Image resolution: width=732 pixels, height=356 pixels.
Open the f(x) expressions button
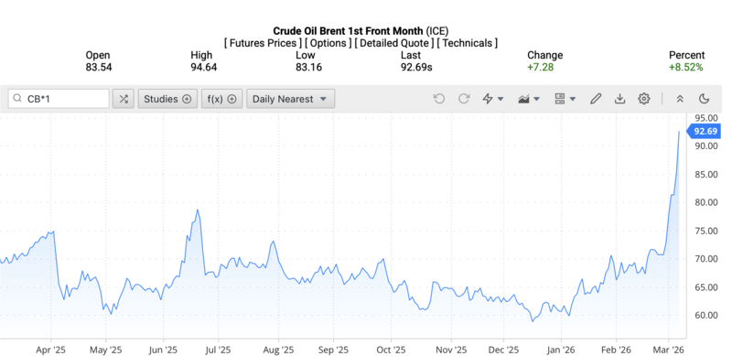[221, 99]
